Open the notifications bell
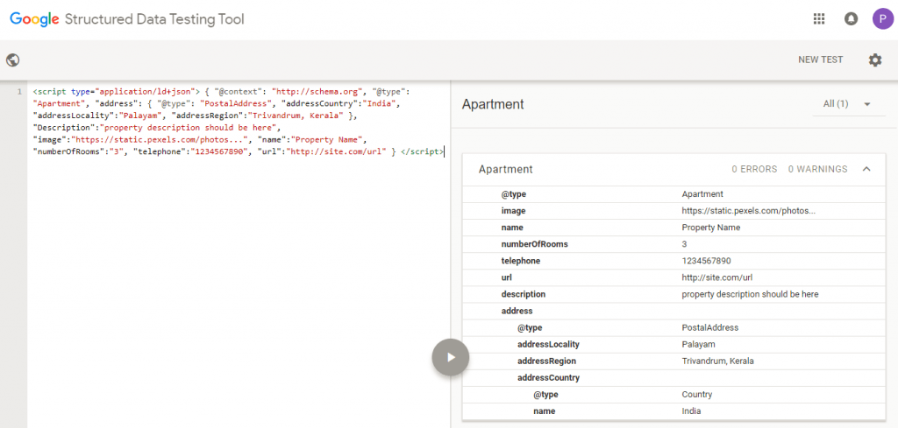Viewport: 898px width, 428px height. 851,19
